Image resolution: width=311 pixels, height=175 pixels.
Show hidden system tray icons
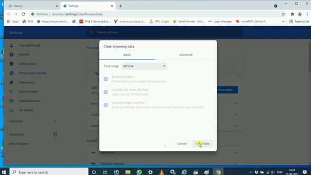click(251, 172)
